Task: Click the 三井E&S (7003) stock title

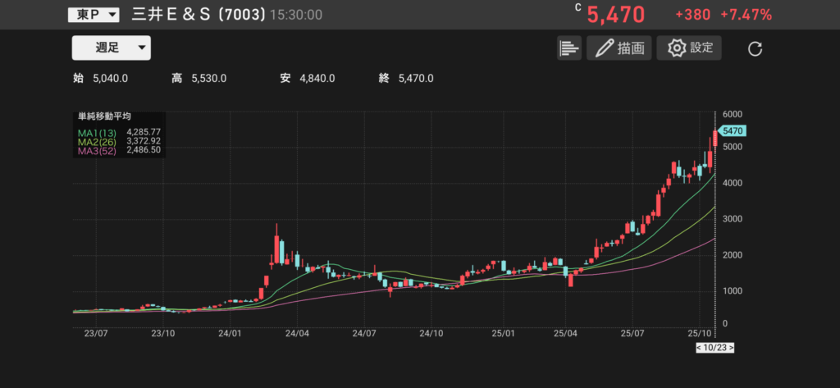Action: (x=198, y=15)
